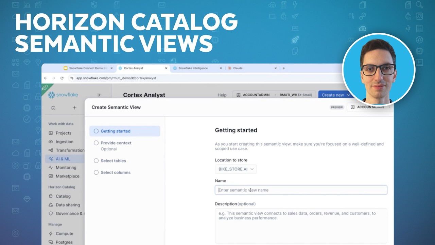The image size is (435, 245).
Task: Open Marketplace in the sidebar
Action: (68, 176)
